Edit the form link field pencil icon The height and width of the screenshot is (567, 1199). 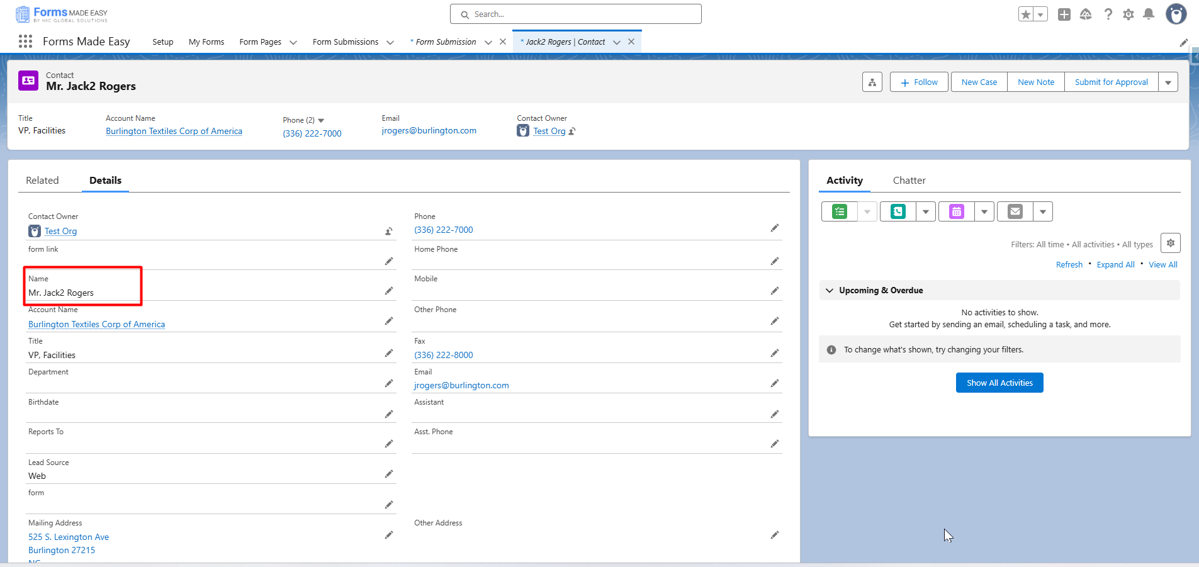pos(389,261)
